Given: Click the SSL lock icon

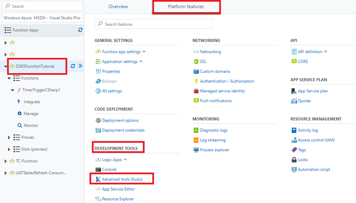Looking at the screenshot, I should tap(196, 62).
